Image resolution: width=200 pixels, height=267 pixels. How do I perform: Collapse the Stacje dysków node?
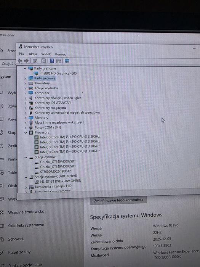tap(26, 158)
